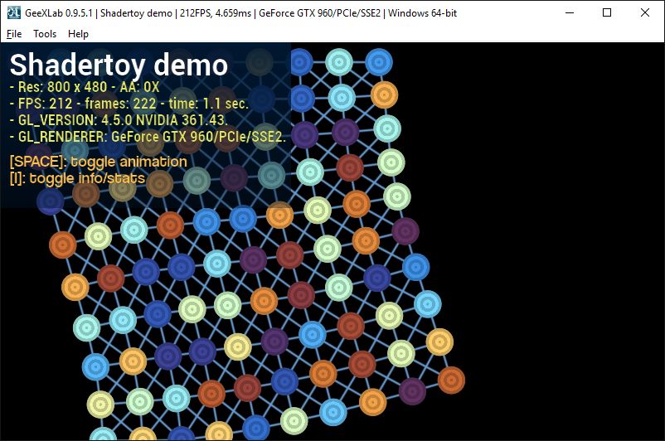Maximize the GeeXLab window
This screenshot has height=441, width=665.
point(607,12)
